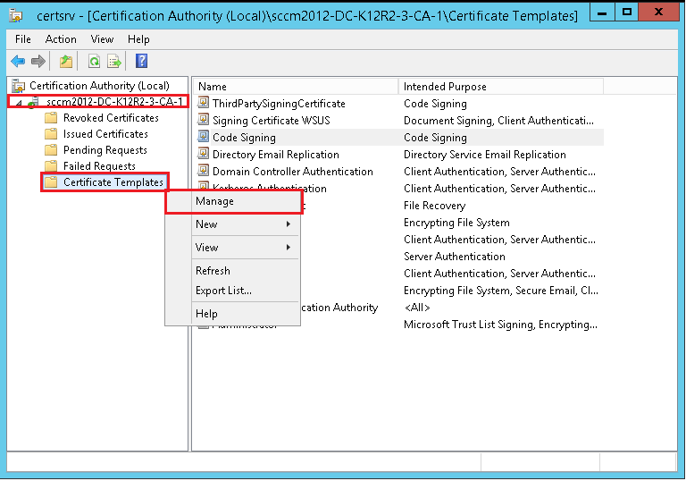Select the Signing Certificate WSUS row name

click(272, 121)
